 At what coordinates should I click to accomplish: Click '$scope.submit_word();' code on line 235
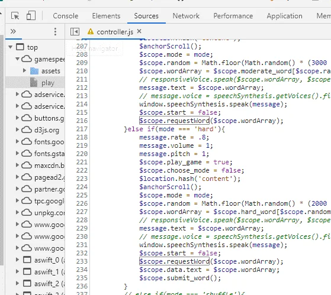180,278
